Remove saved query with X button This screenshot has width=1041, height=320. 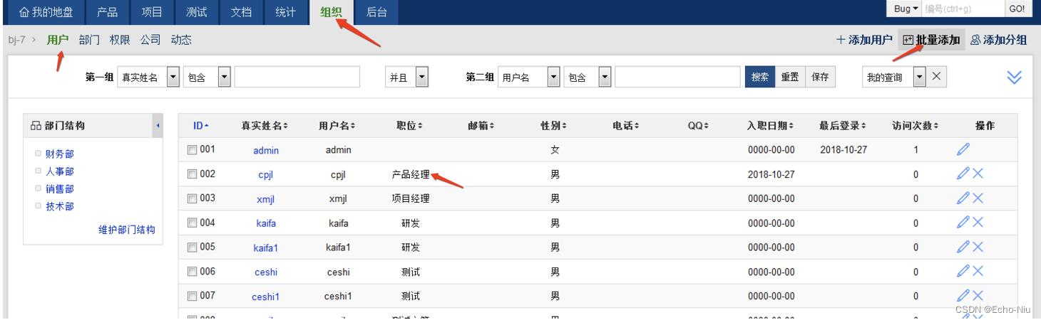938,77
